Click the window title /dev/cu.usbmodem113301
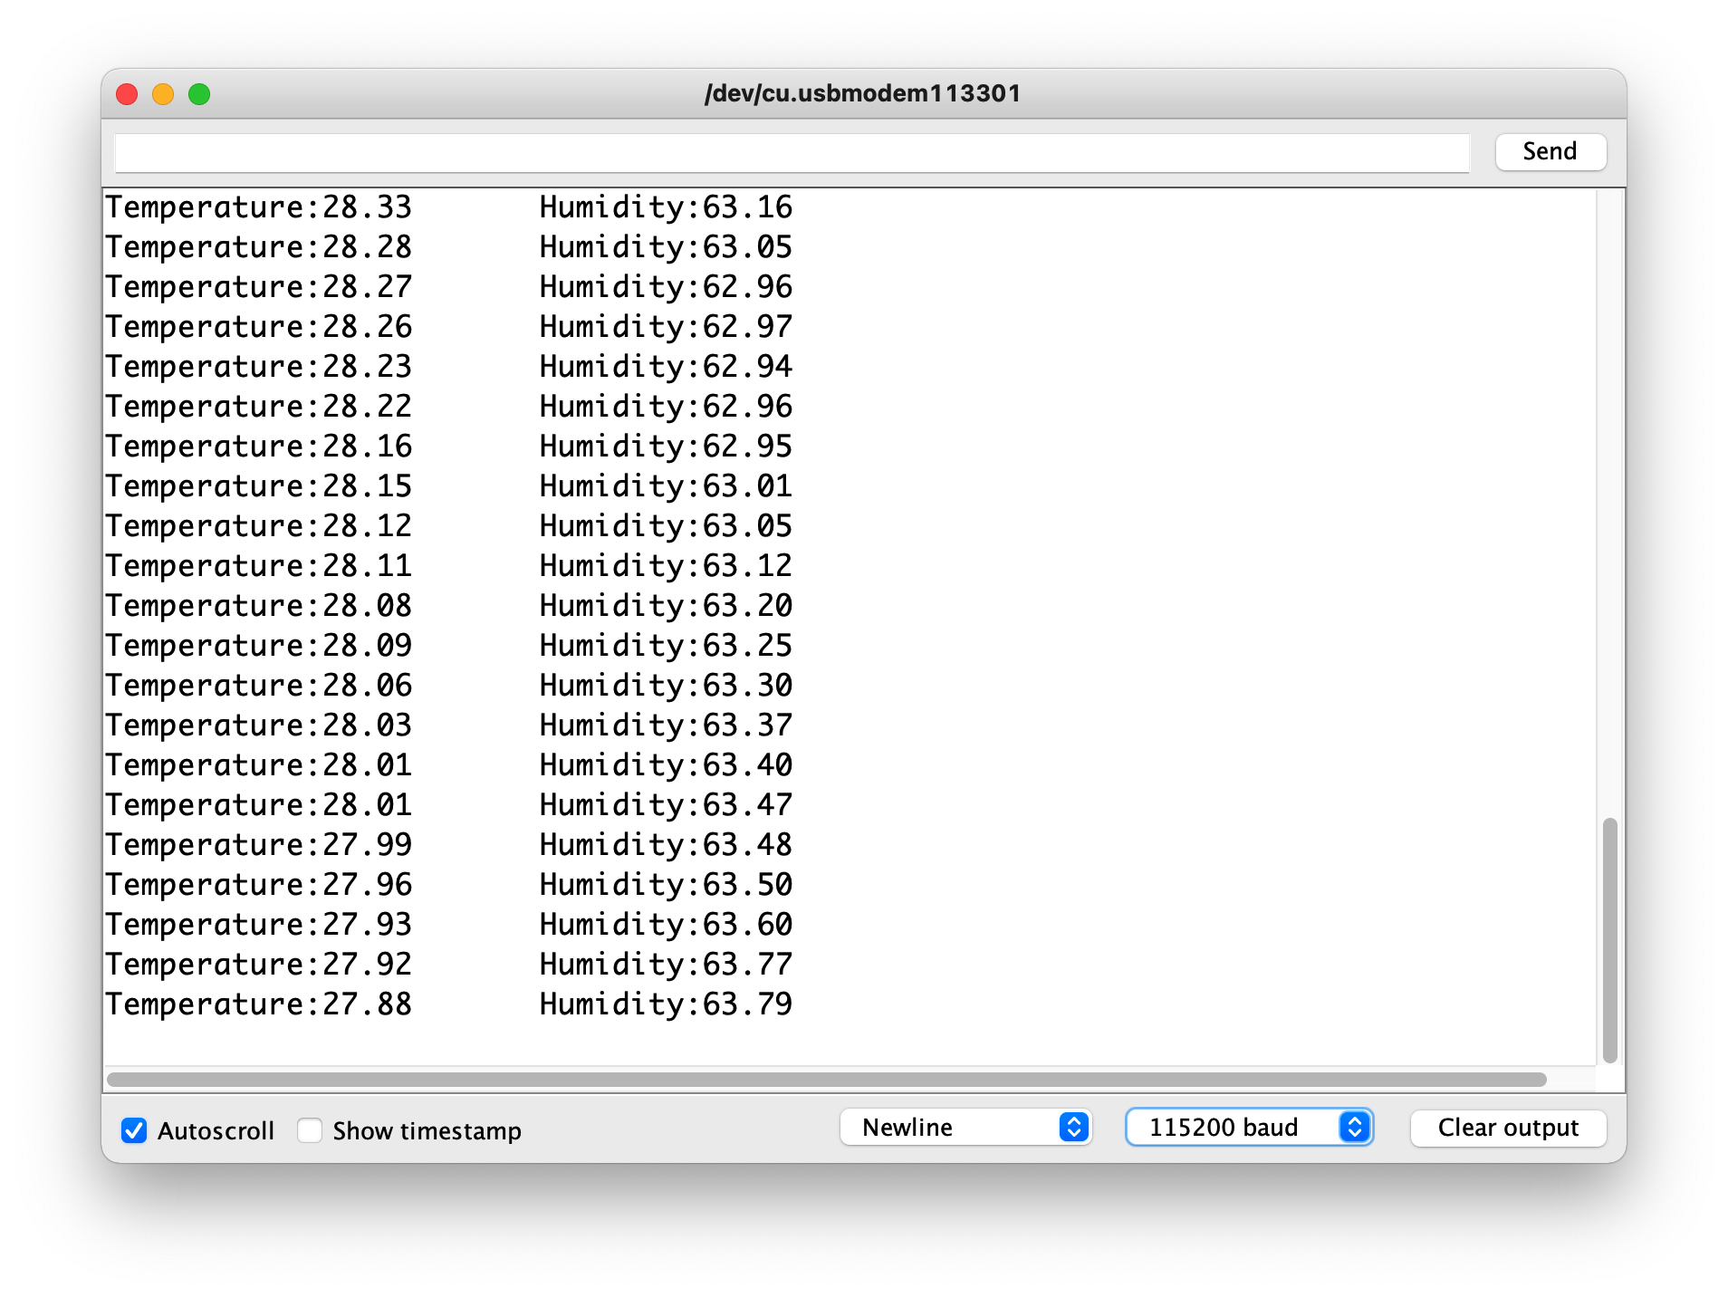1728x1297 pixels. click(x=863, y=93)
